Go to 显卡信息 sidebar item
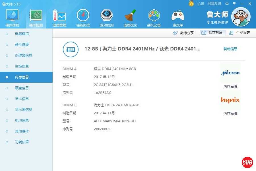Viewport: 256px width, 171px height. (x=22, y=99)
